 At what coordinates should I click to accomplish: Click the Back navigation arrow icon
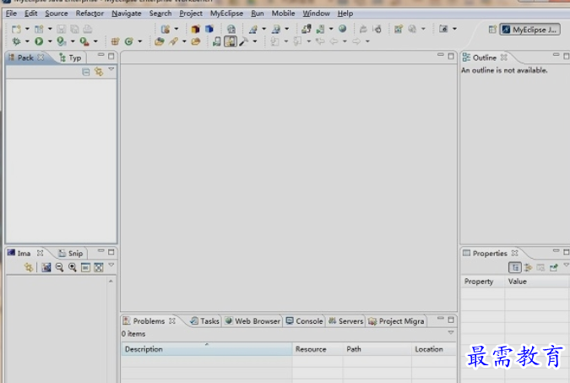tap(334, 41)
